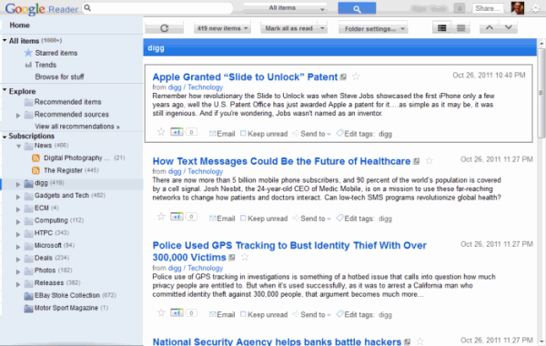The image size is (546, 346).
Task: Open Trends view
Action: pyautogui.click(x=45, y=65)
